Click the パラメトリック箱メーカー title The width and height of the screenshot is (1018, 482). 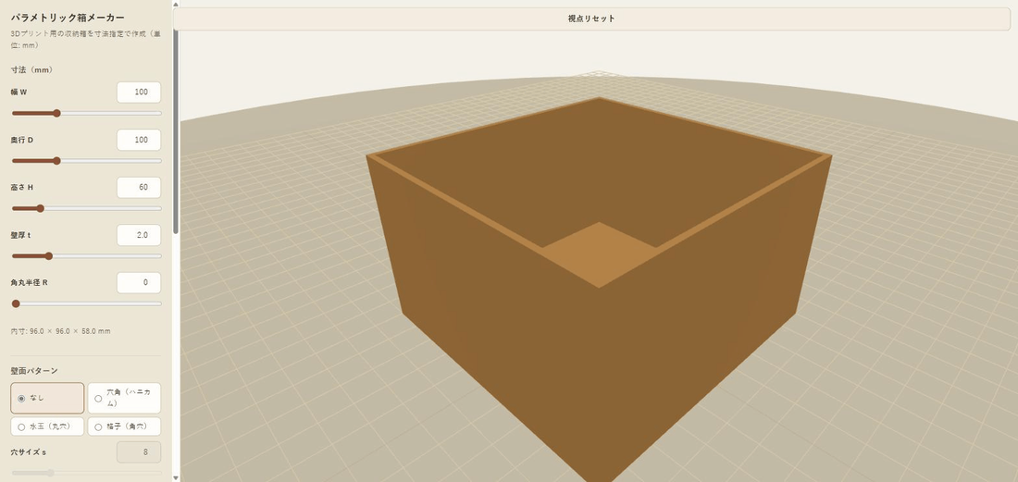coord(68,18)
